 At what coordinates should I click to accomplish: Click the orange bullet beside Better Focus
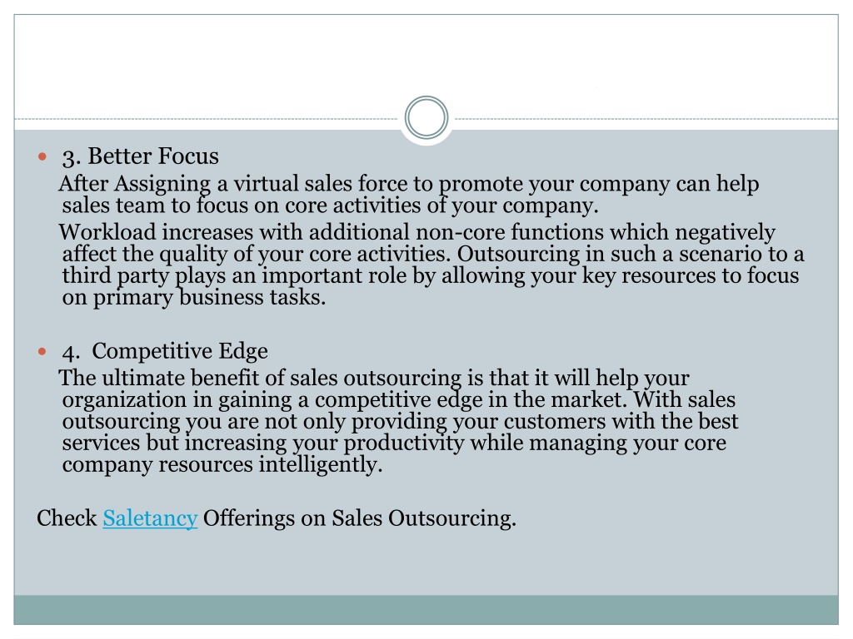[42, 157]
